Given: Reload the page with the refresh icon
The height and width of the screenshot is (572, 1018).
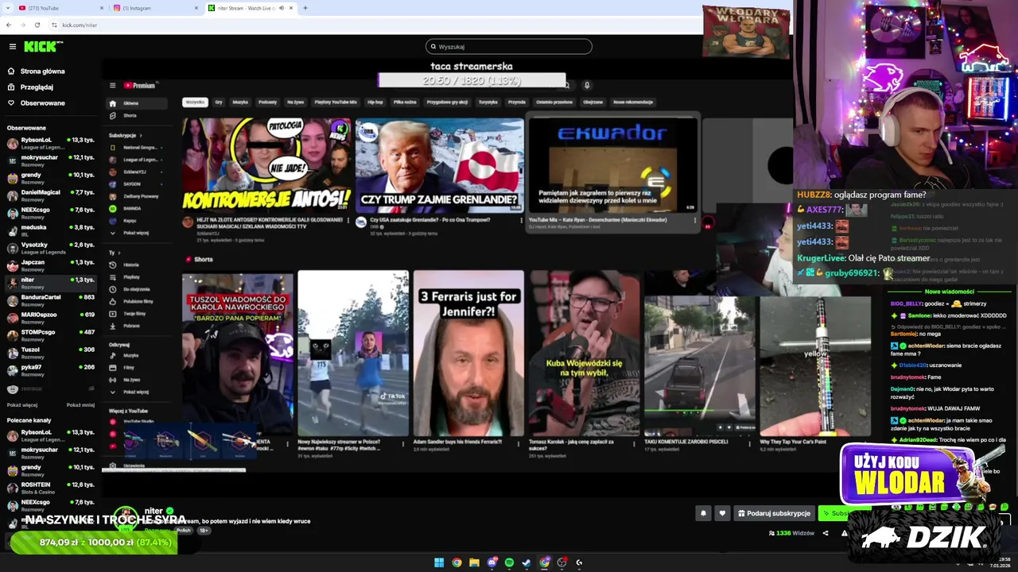Looking at the screenshot, I should 38,25.
